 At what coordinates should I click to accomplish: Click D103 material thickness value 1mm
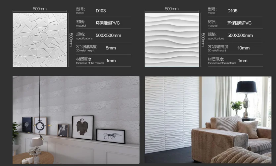[x=111, y=61]
